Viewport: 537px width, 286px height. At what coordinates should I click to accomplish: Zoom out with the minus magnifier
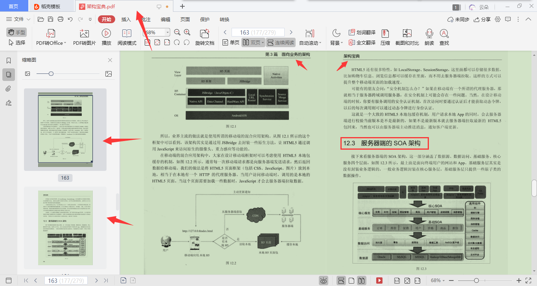click(x=177, y=32)
